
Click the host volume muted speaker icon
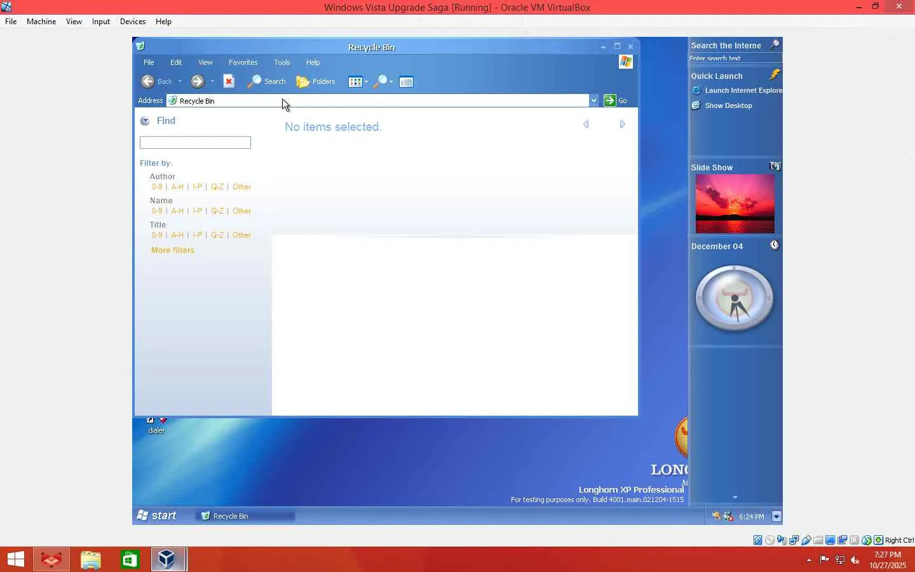[855, 560]
